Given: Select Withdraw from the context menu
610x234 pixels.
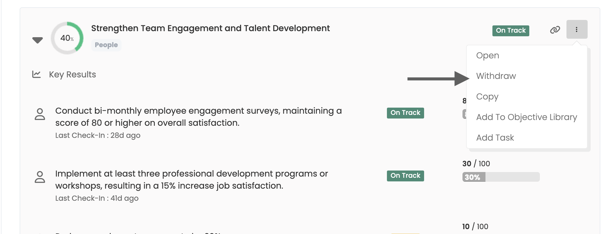Looking at the screenshot, I should [x=496, y=76].
